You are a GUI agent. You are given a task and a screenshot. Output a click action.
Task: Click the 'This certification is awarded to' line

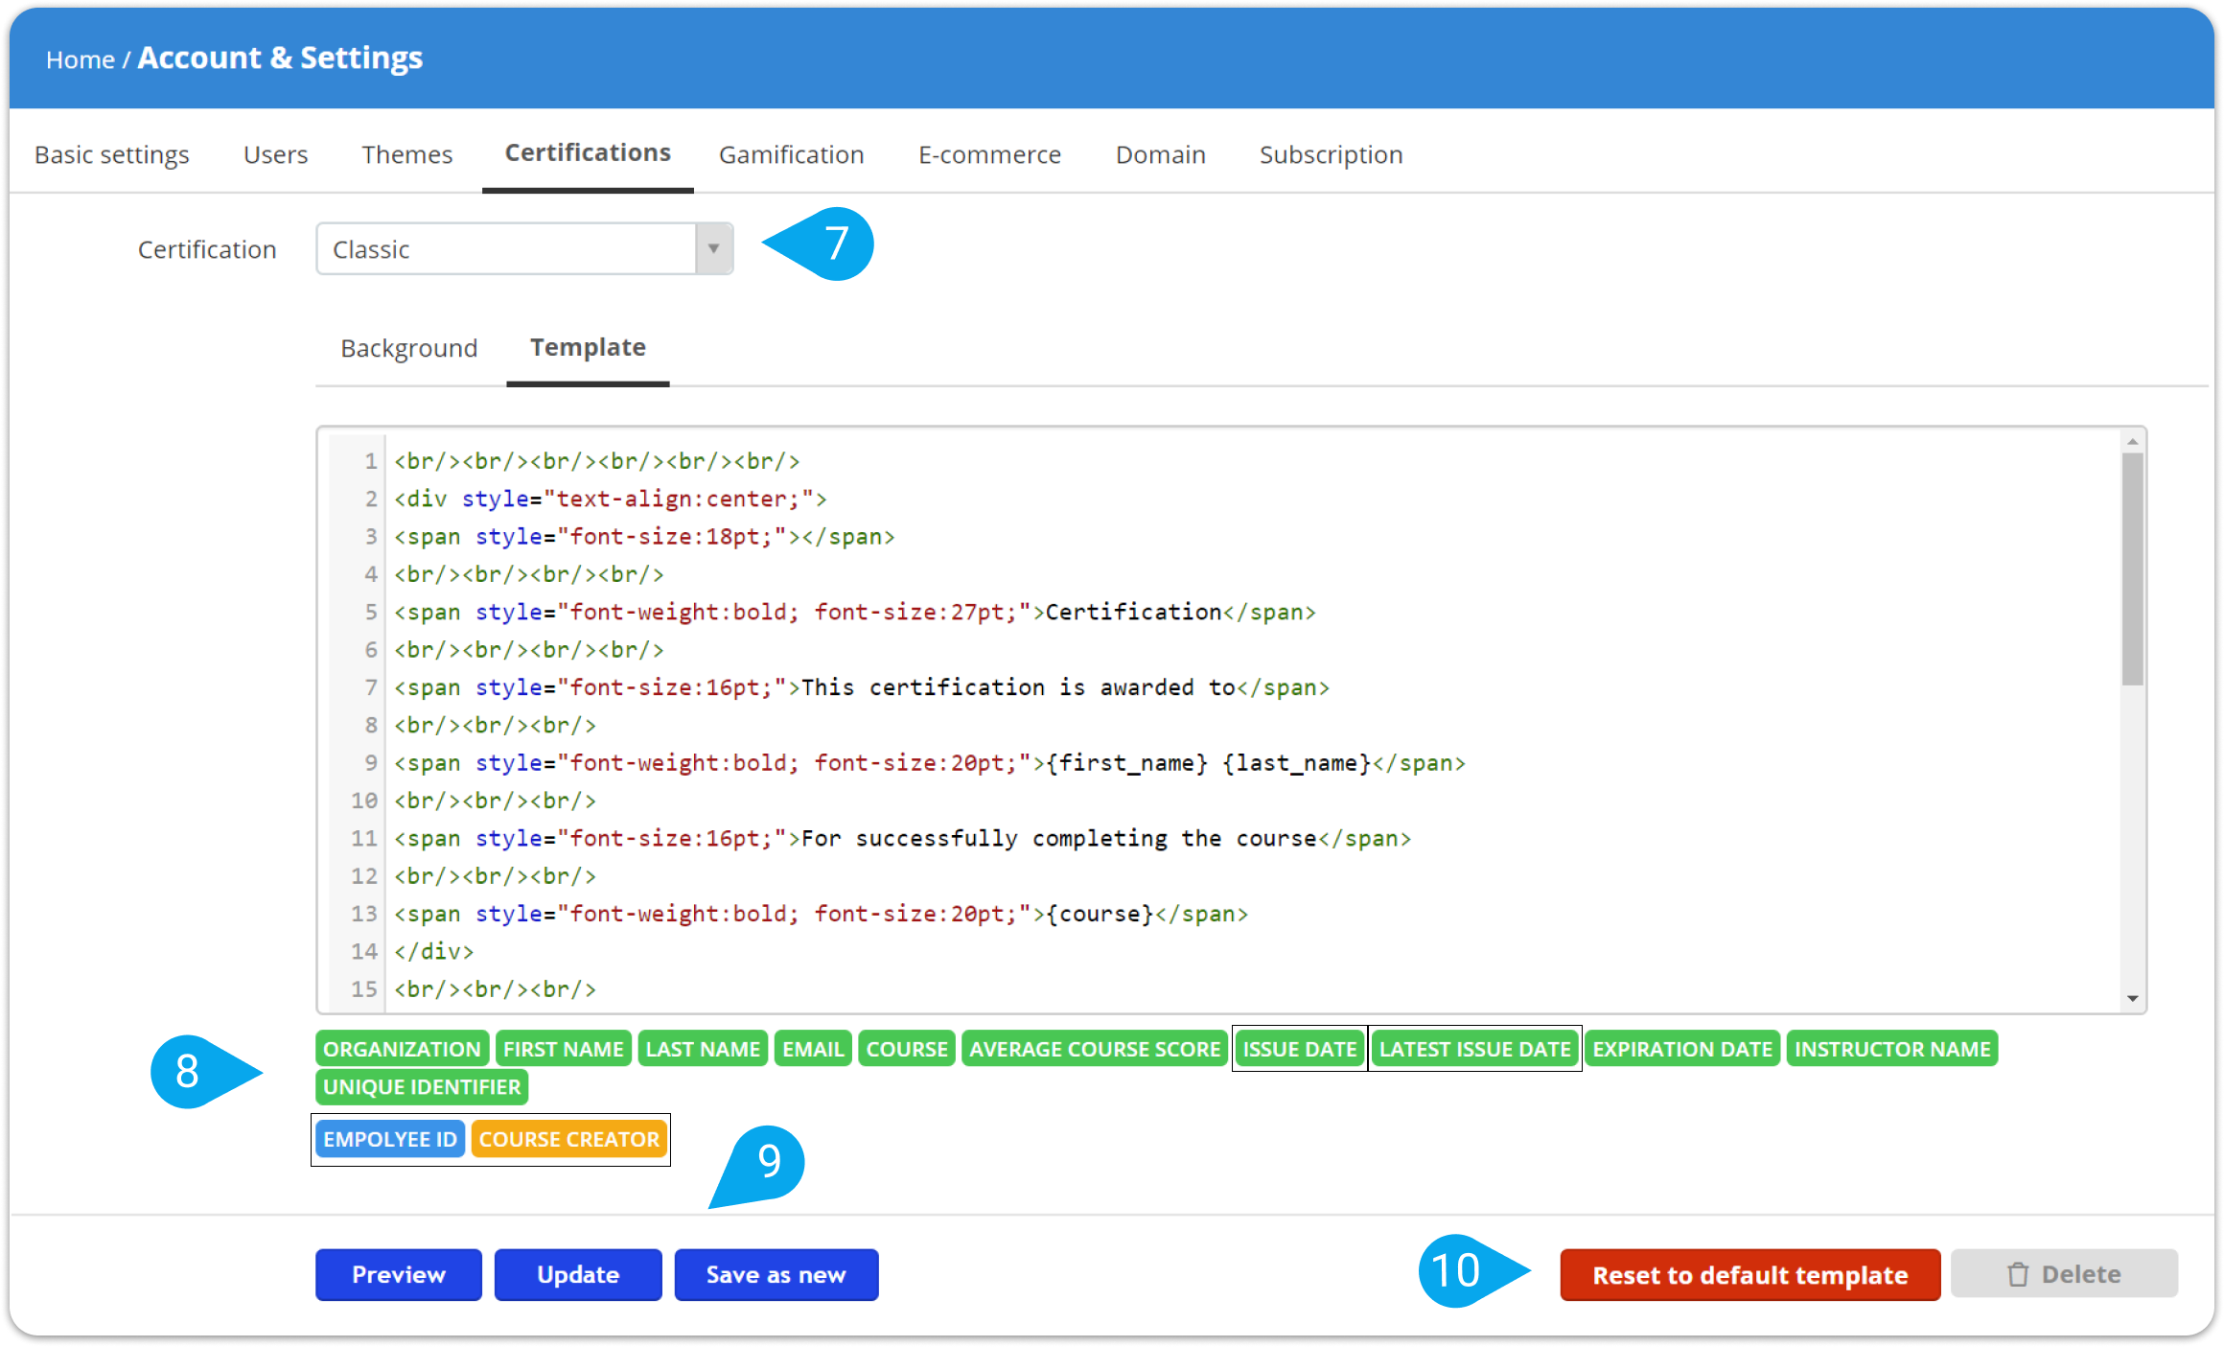[x=862, y=687]
